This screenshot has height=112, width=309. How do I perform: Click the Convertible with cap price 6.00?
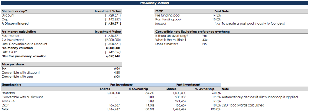click(117, 77)
